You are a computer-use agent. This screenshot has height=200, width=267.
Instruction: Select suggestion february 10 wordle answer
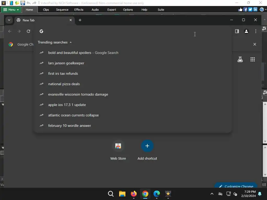coord(133,126)
